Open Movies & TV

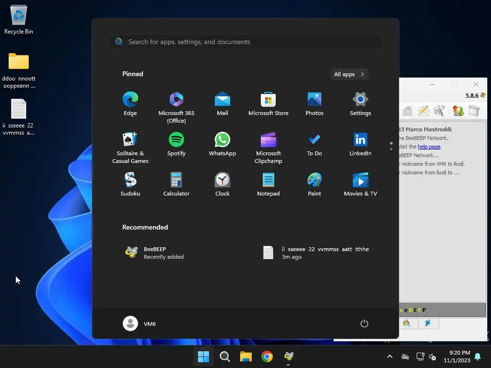pos(361,184)
